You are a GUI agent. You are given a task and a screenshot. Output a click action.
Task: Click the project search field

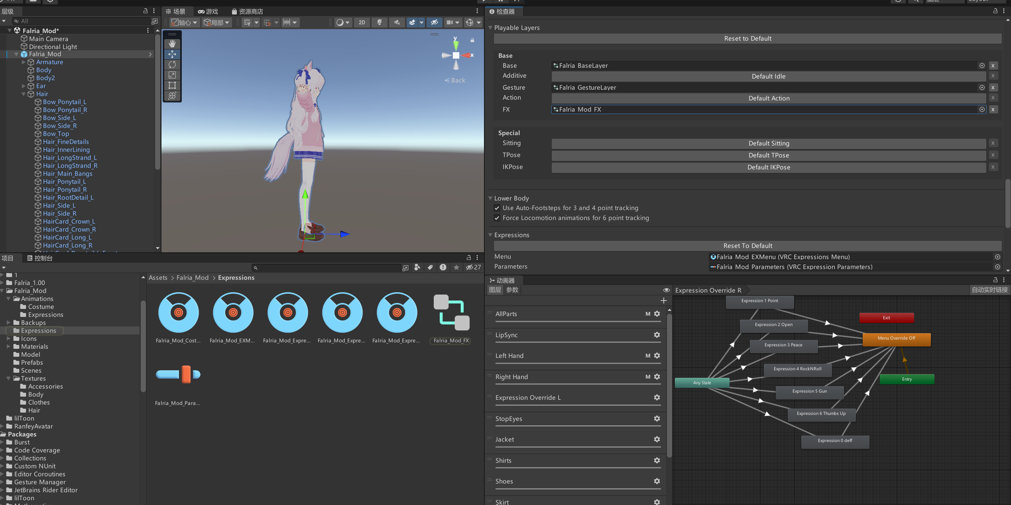(326, 267)
